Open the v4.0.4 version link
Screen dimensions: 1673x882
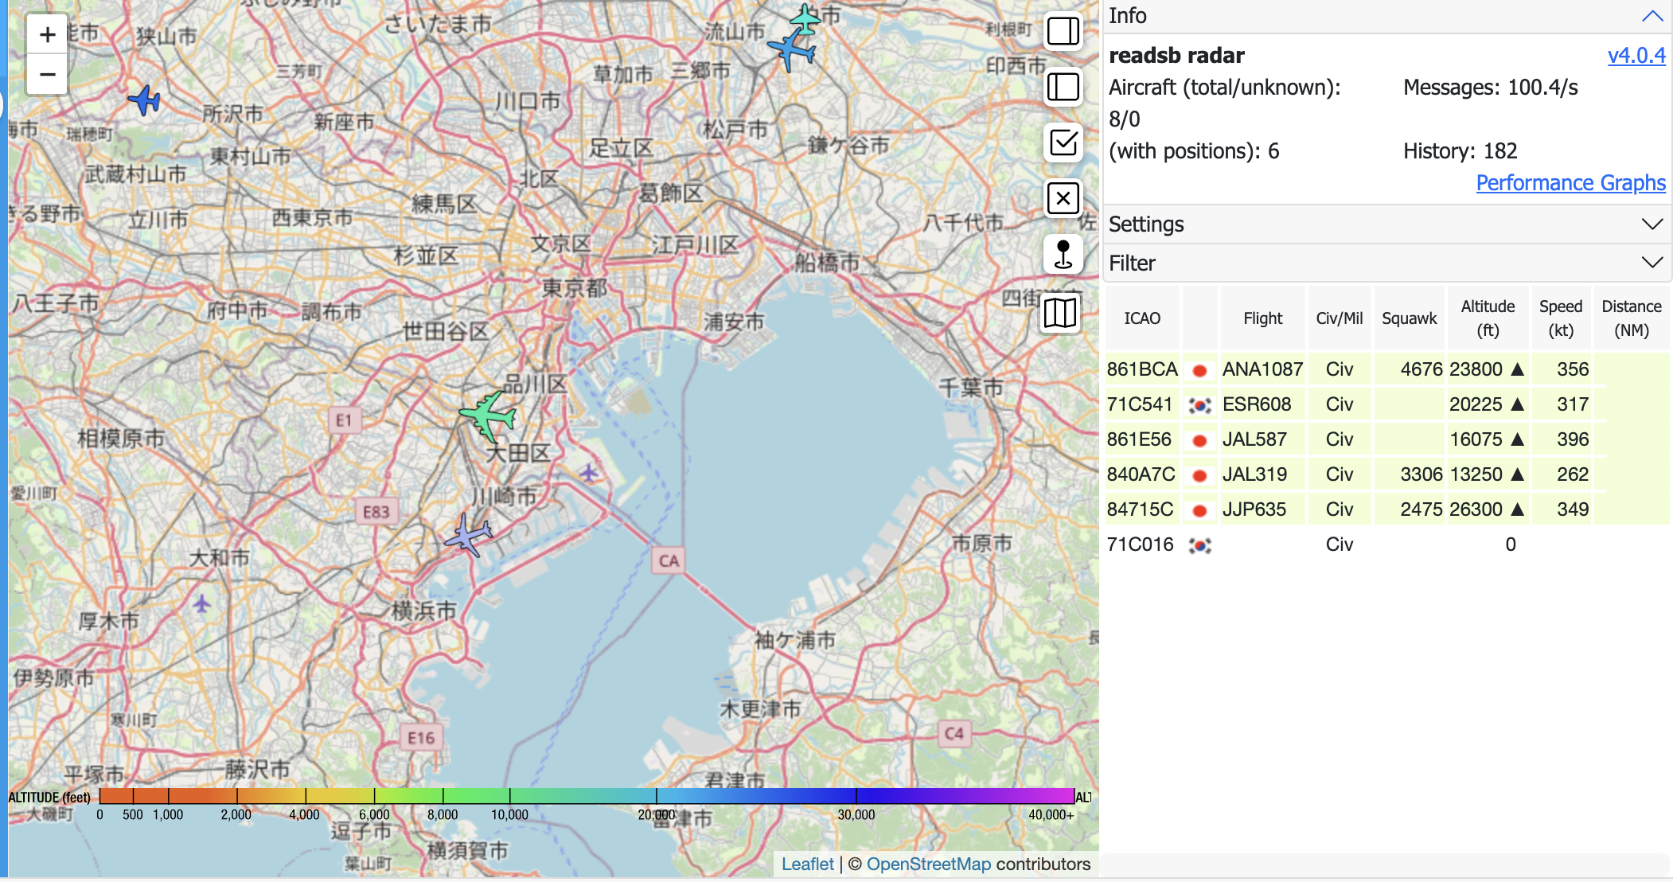pyautogui.click(x=1636, y=56)
